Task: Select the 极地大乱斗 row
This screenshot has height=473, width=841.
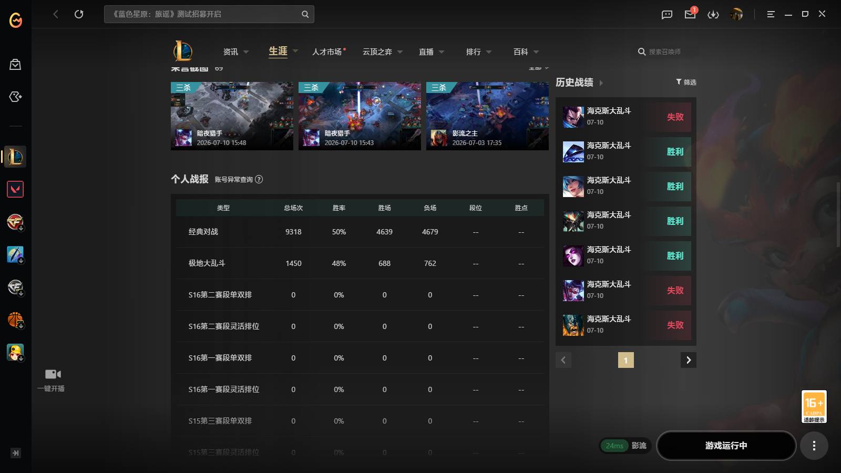Action: 360,263
